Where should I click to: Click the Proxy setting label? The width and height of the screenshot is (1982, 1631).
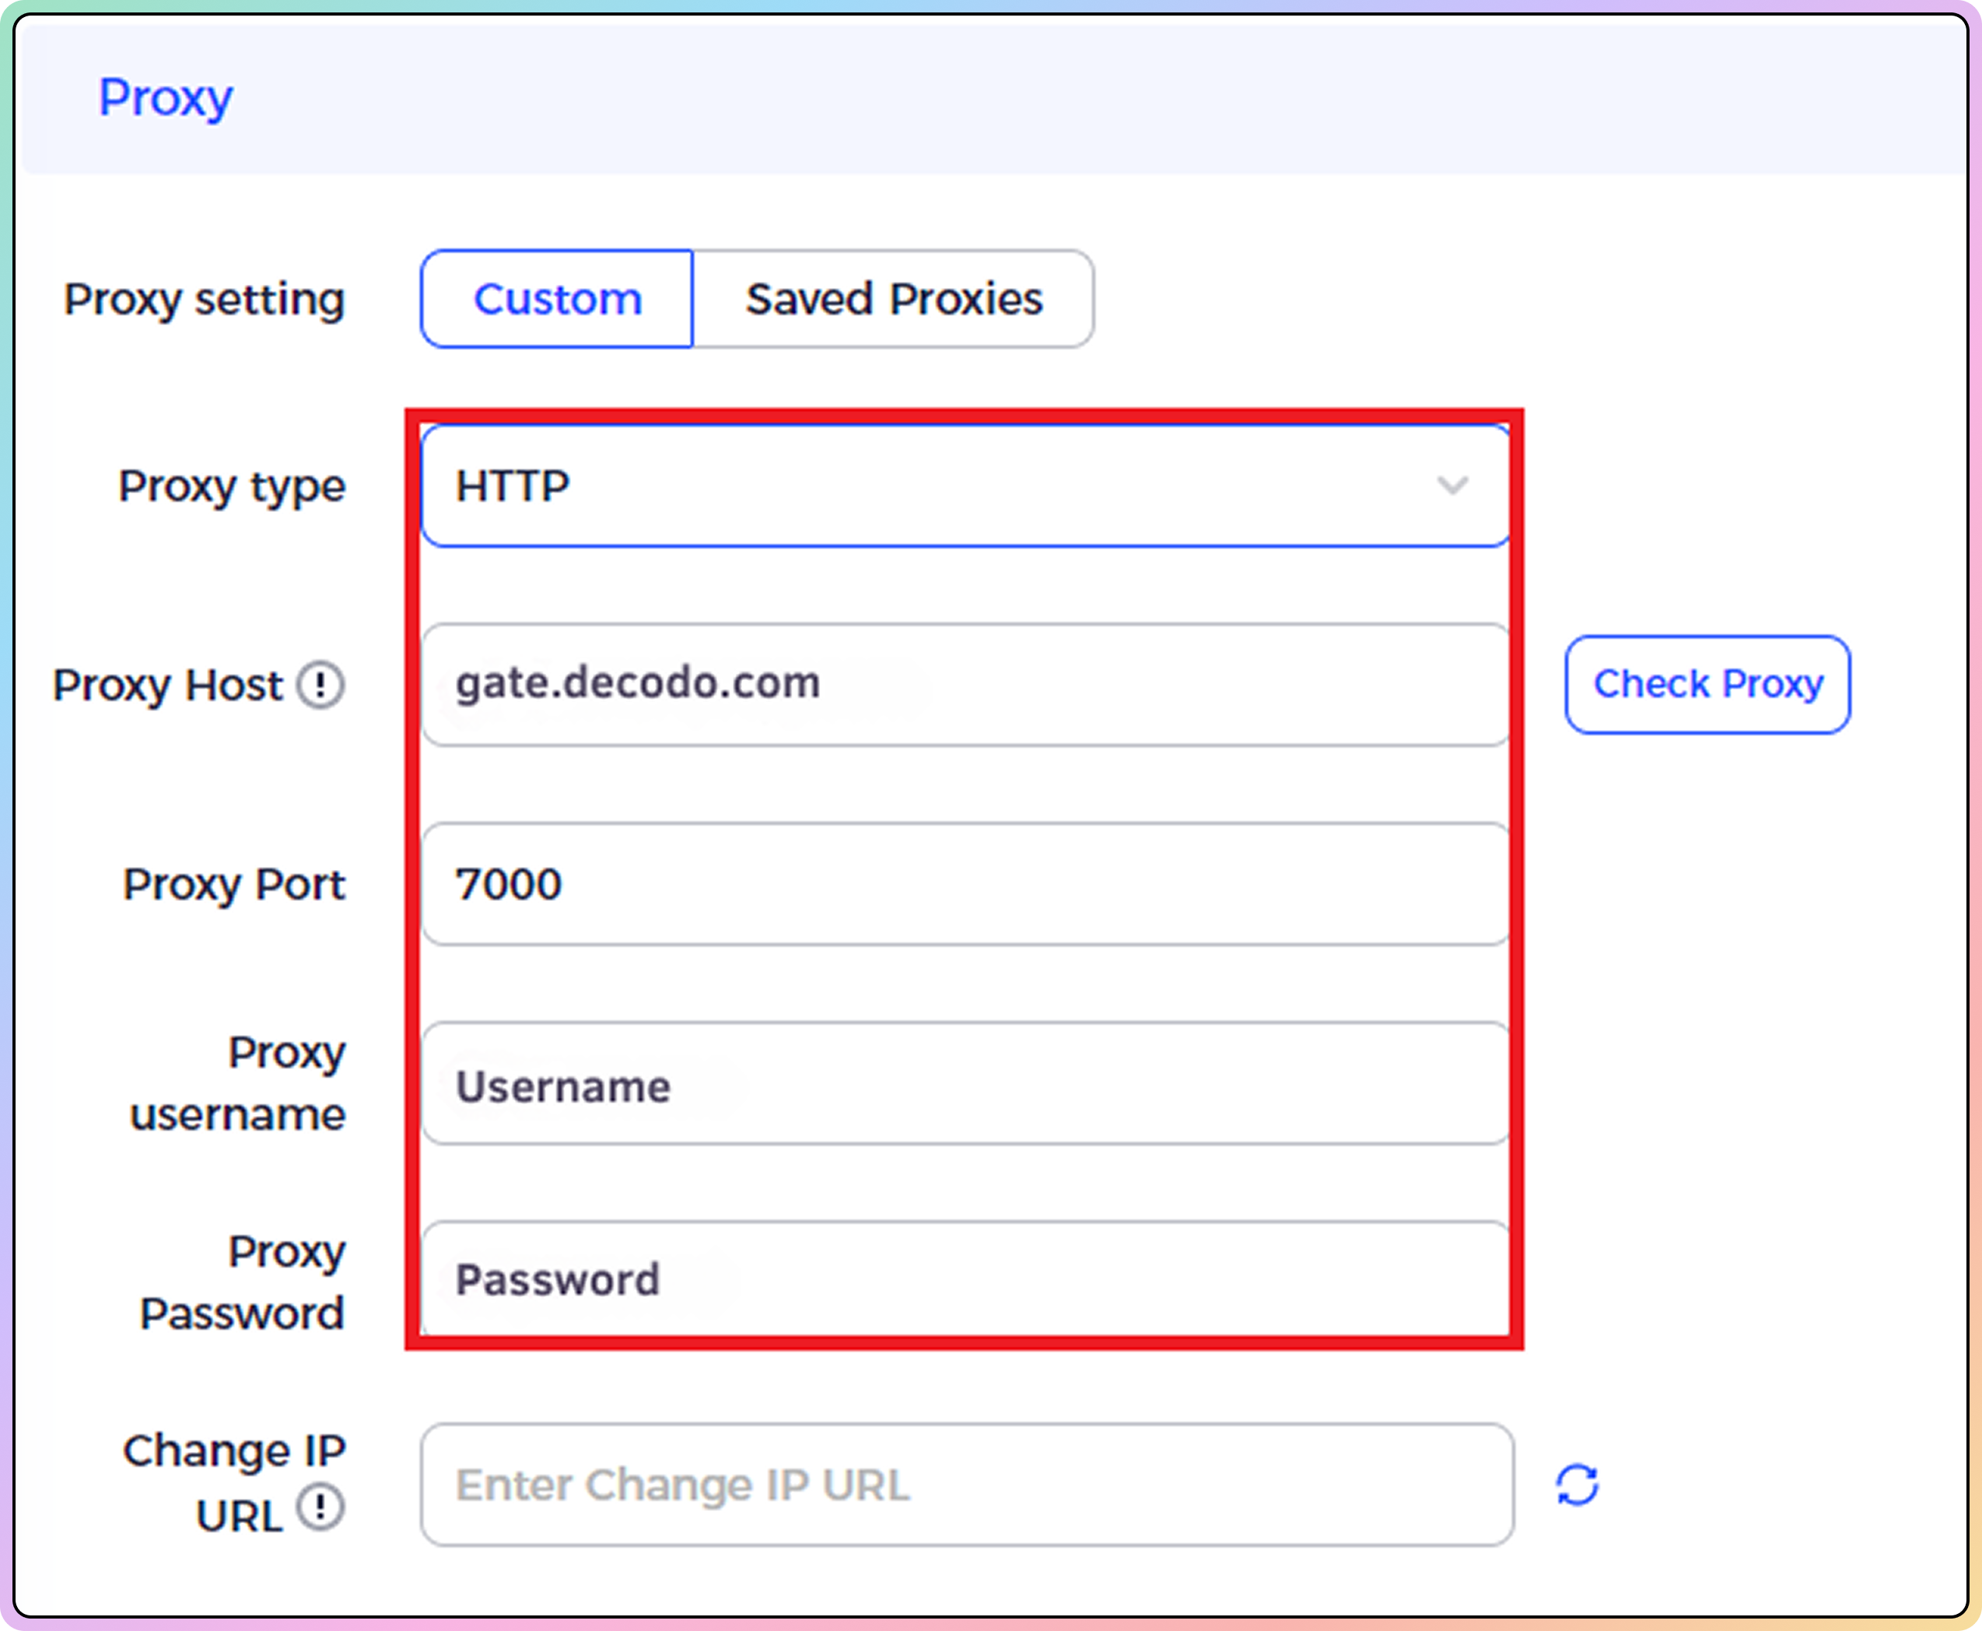point(205,300)
